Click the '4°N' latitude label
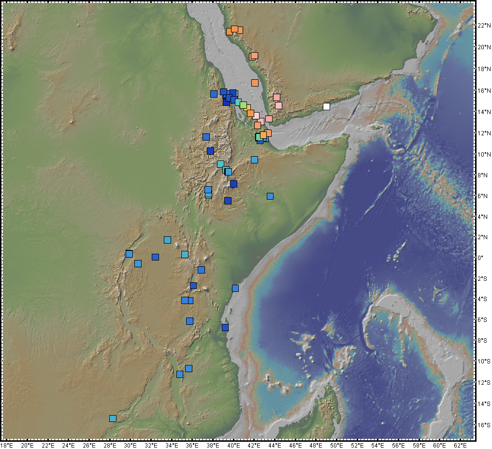Screen dimensions: 492x449 pos(483,217)
